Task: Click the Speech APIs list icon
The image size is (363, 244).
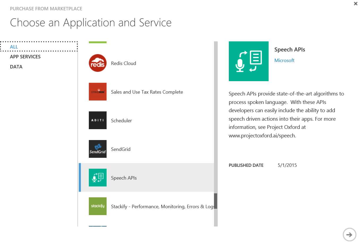Action: [x=98, y=177]
